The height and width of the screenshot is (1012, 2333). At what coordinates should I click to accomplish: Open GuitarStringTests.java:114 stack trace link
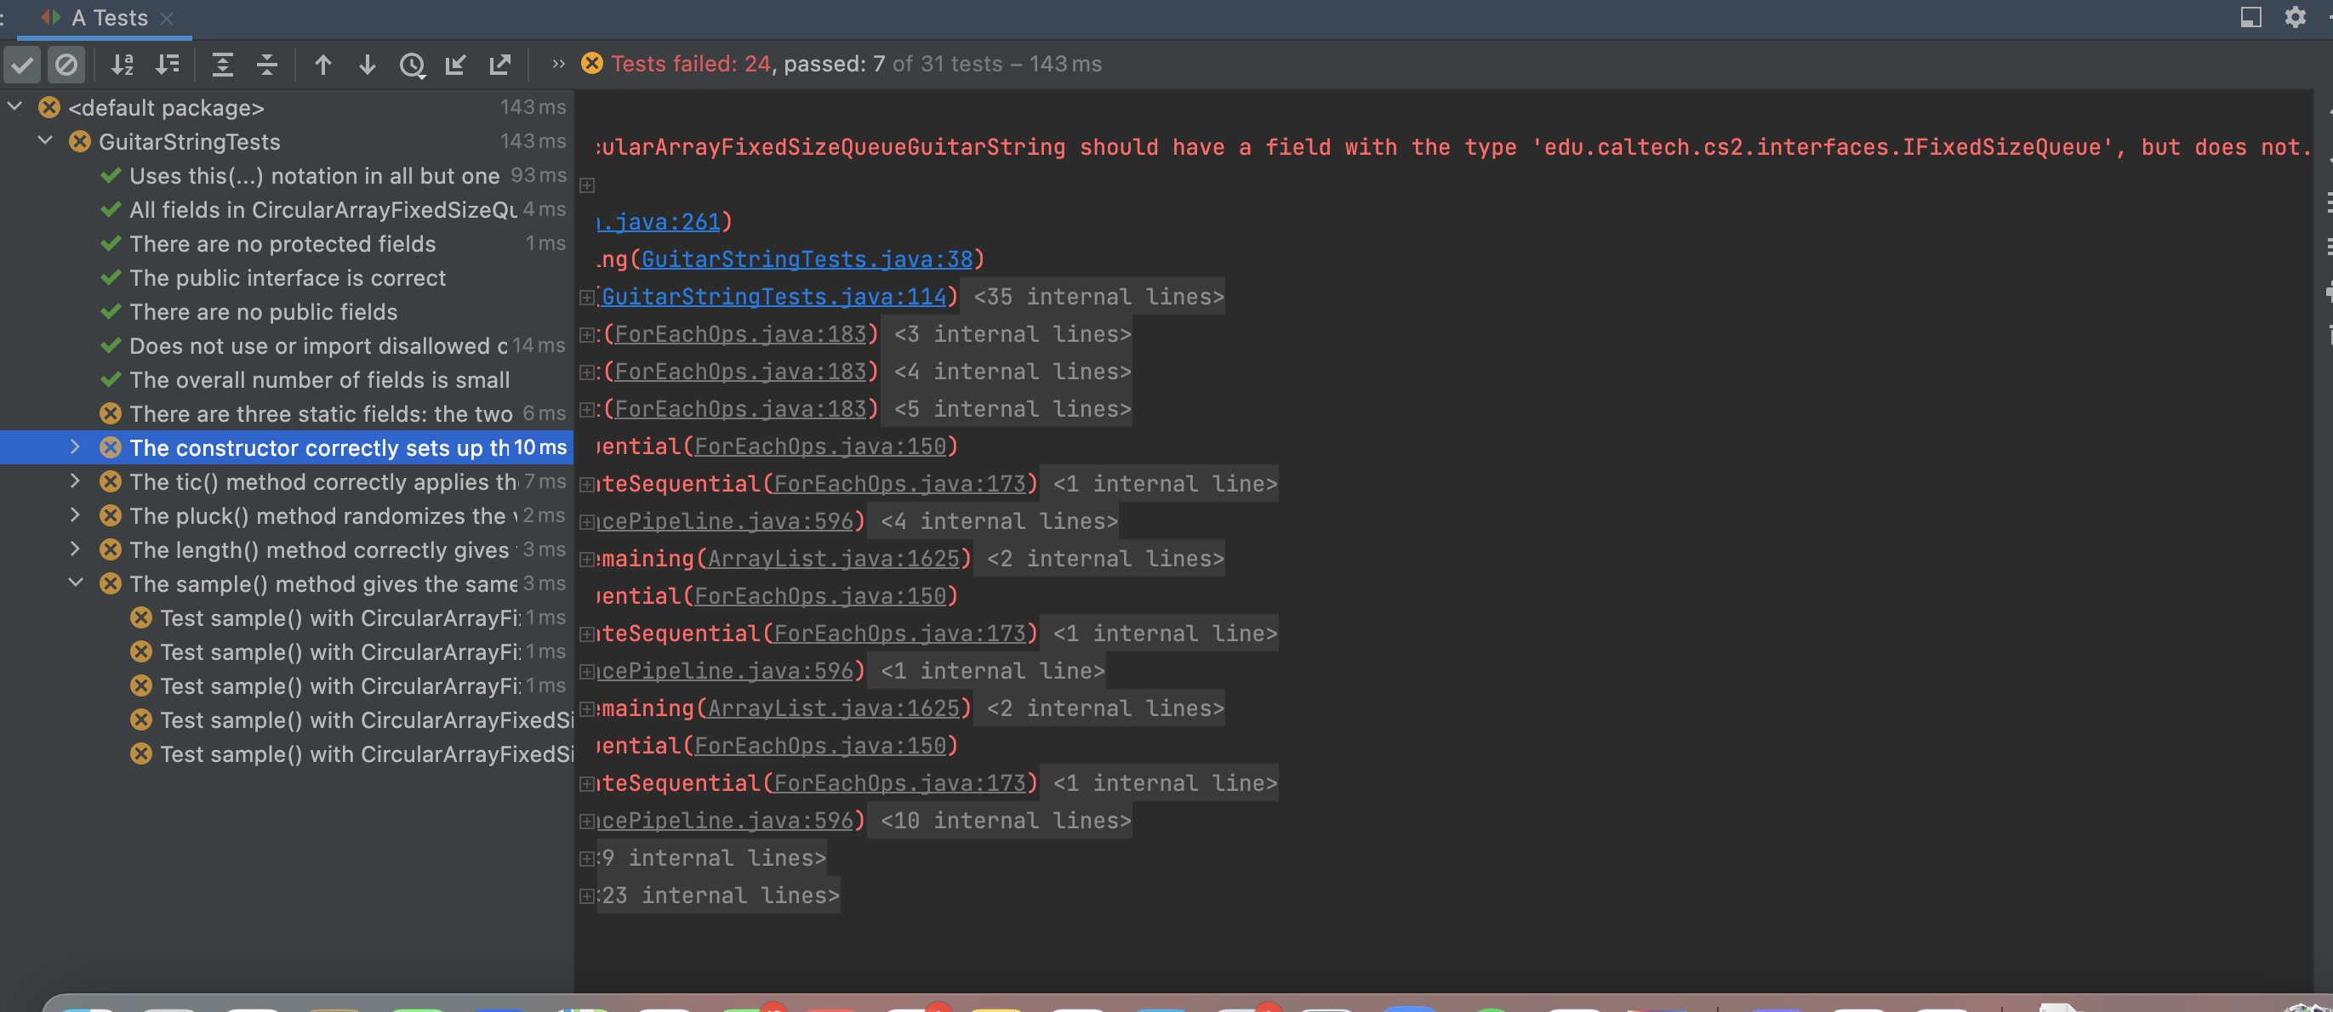pos(773,297)
